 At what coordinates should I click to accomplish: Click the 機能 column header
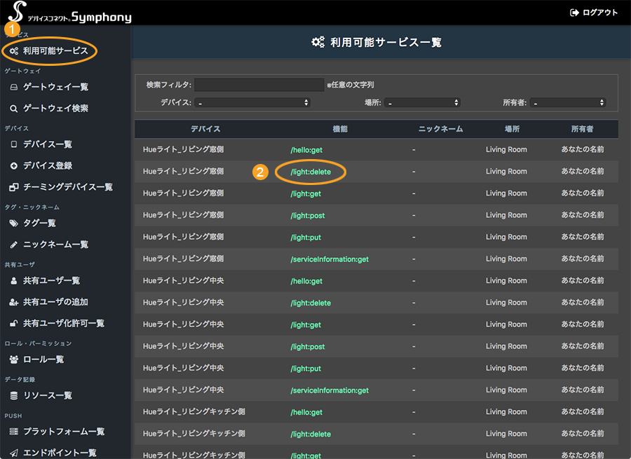click(x=340, y=129)
